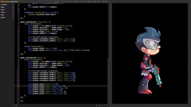Click game.createScene('Crossfade' on line 75
The width and height of the screenshot is (191, 107).
click(35, 22)
